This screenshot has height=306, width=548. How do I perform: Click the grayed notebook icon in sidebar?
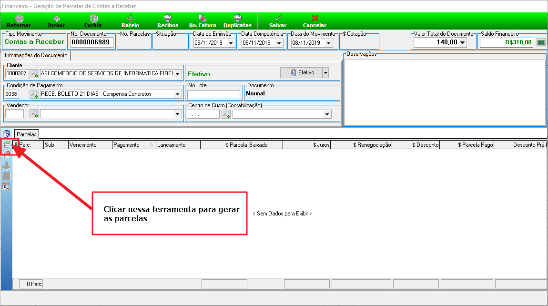(x=6, y=176)
